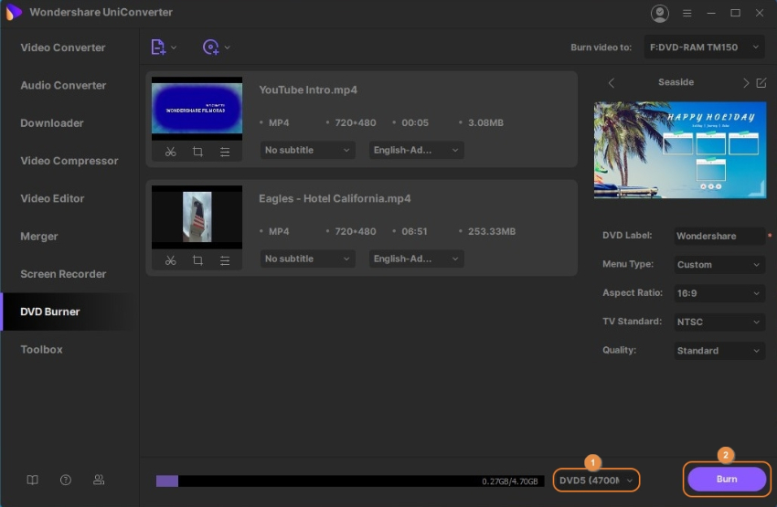The image size is (777, 507).
Task: Go to the Screen Recorder section
Action: click(x=63, y=274)
